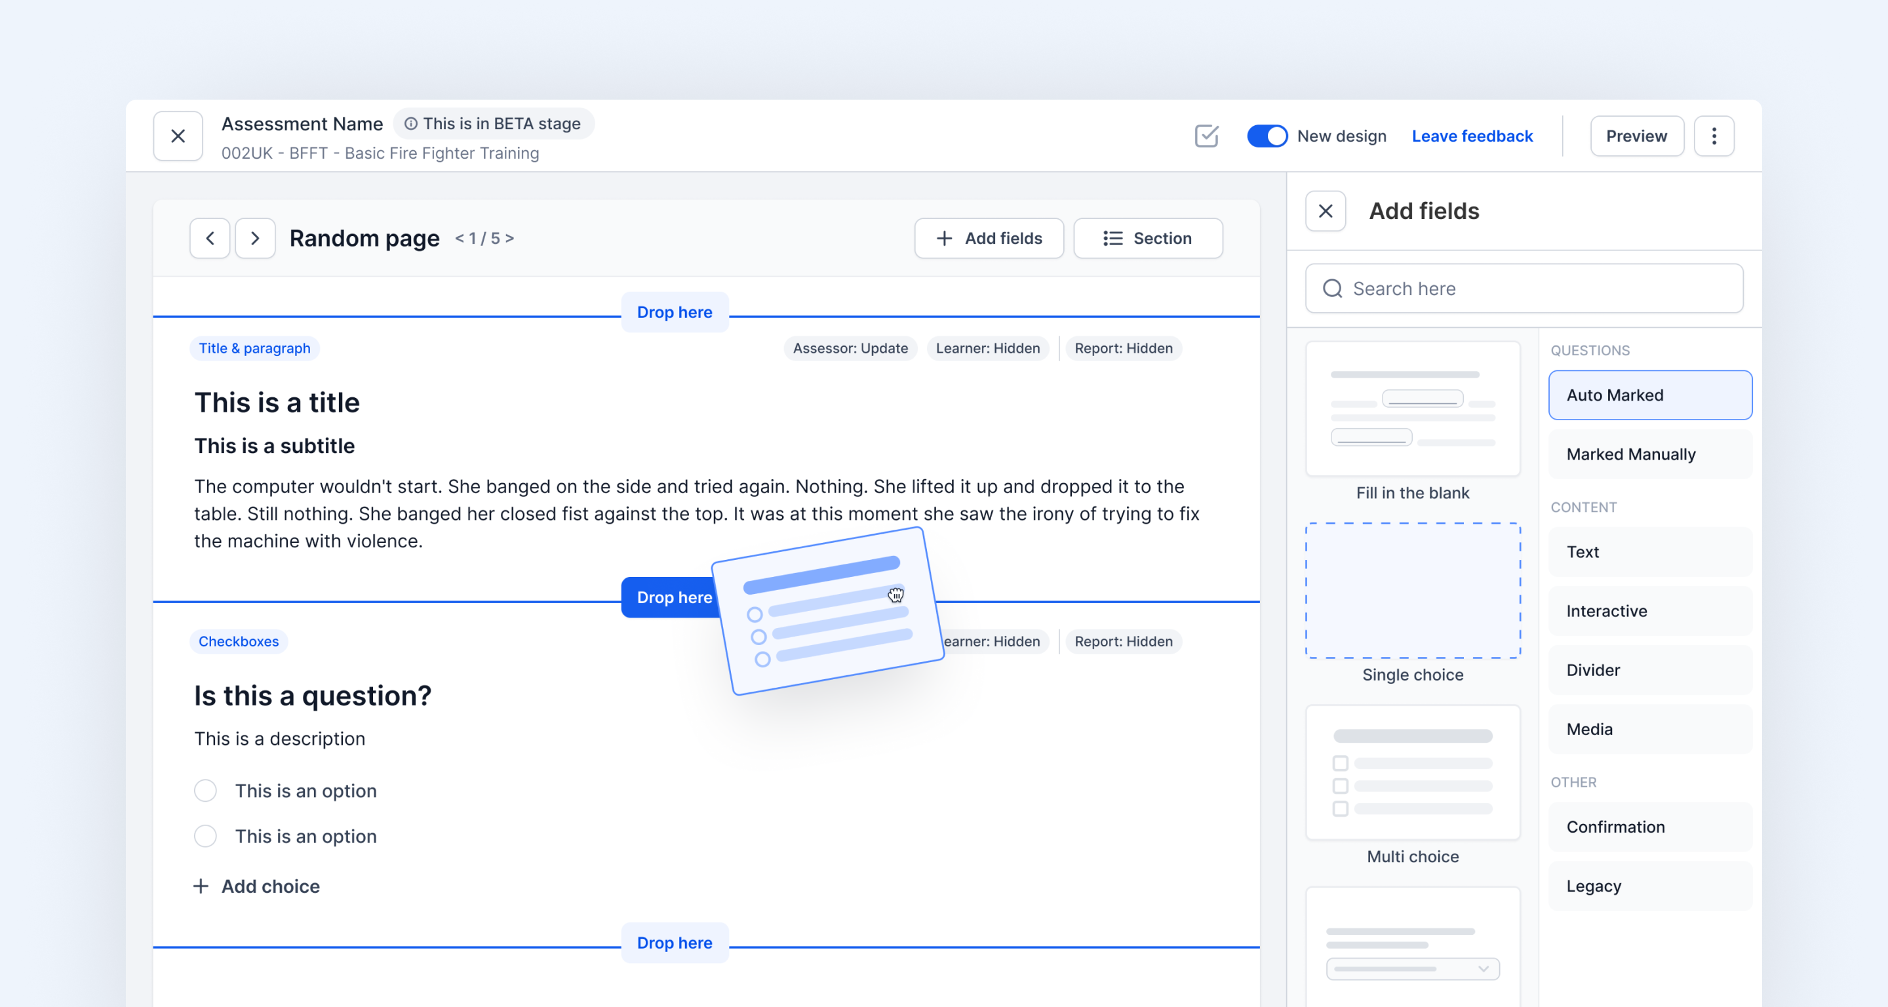
Task: Switch to the Marked Manually tab
Action: 1650,454
